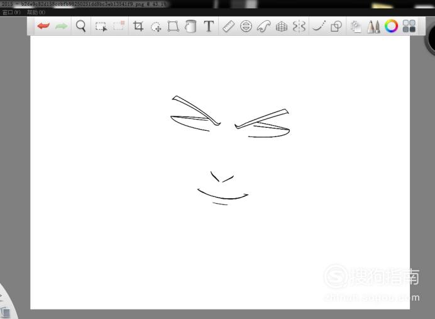The height and width of the screenshot is (319, 435).
Task: Open the Layer Editor panel
Action: pos(356,27)
